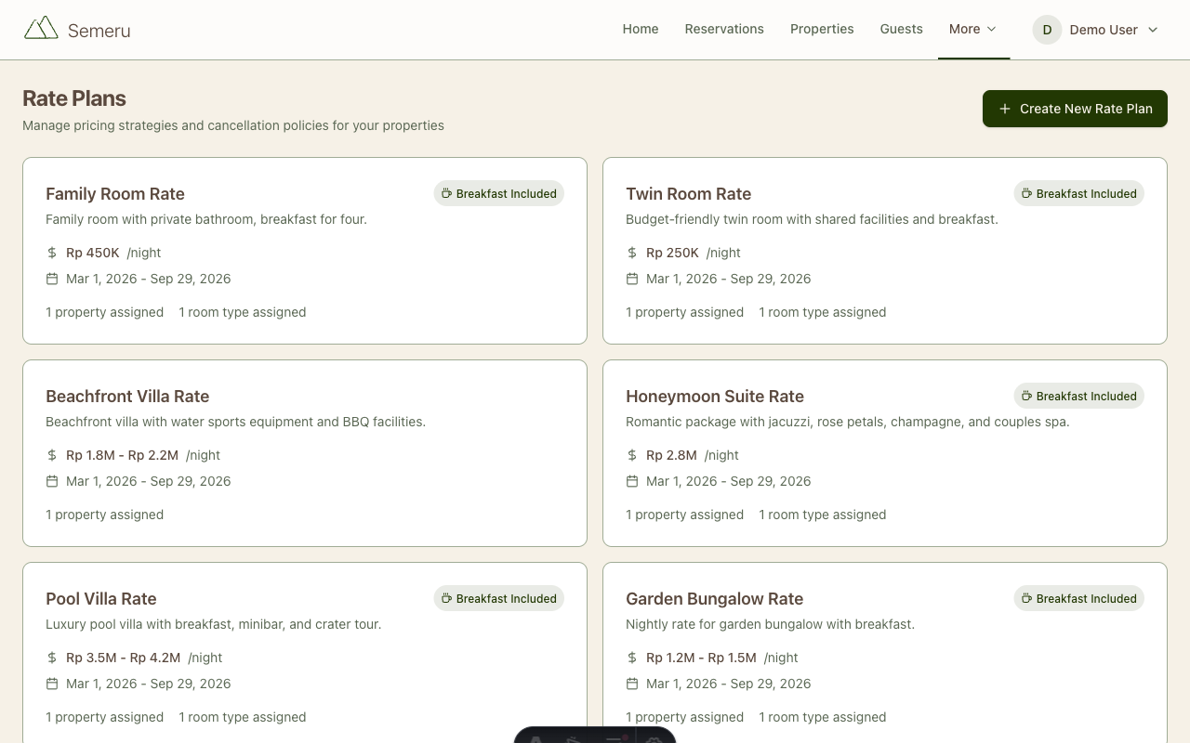Click 'Romantic package with jacuzzi' description
This screenshot has width=1190, height=743.
(848, 423)
